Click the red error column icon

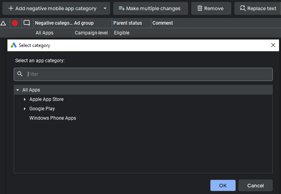pyautogui.click(x=15, y=23)
